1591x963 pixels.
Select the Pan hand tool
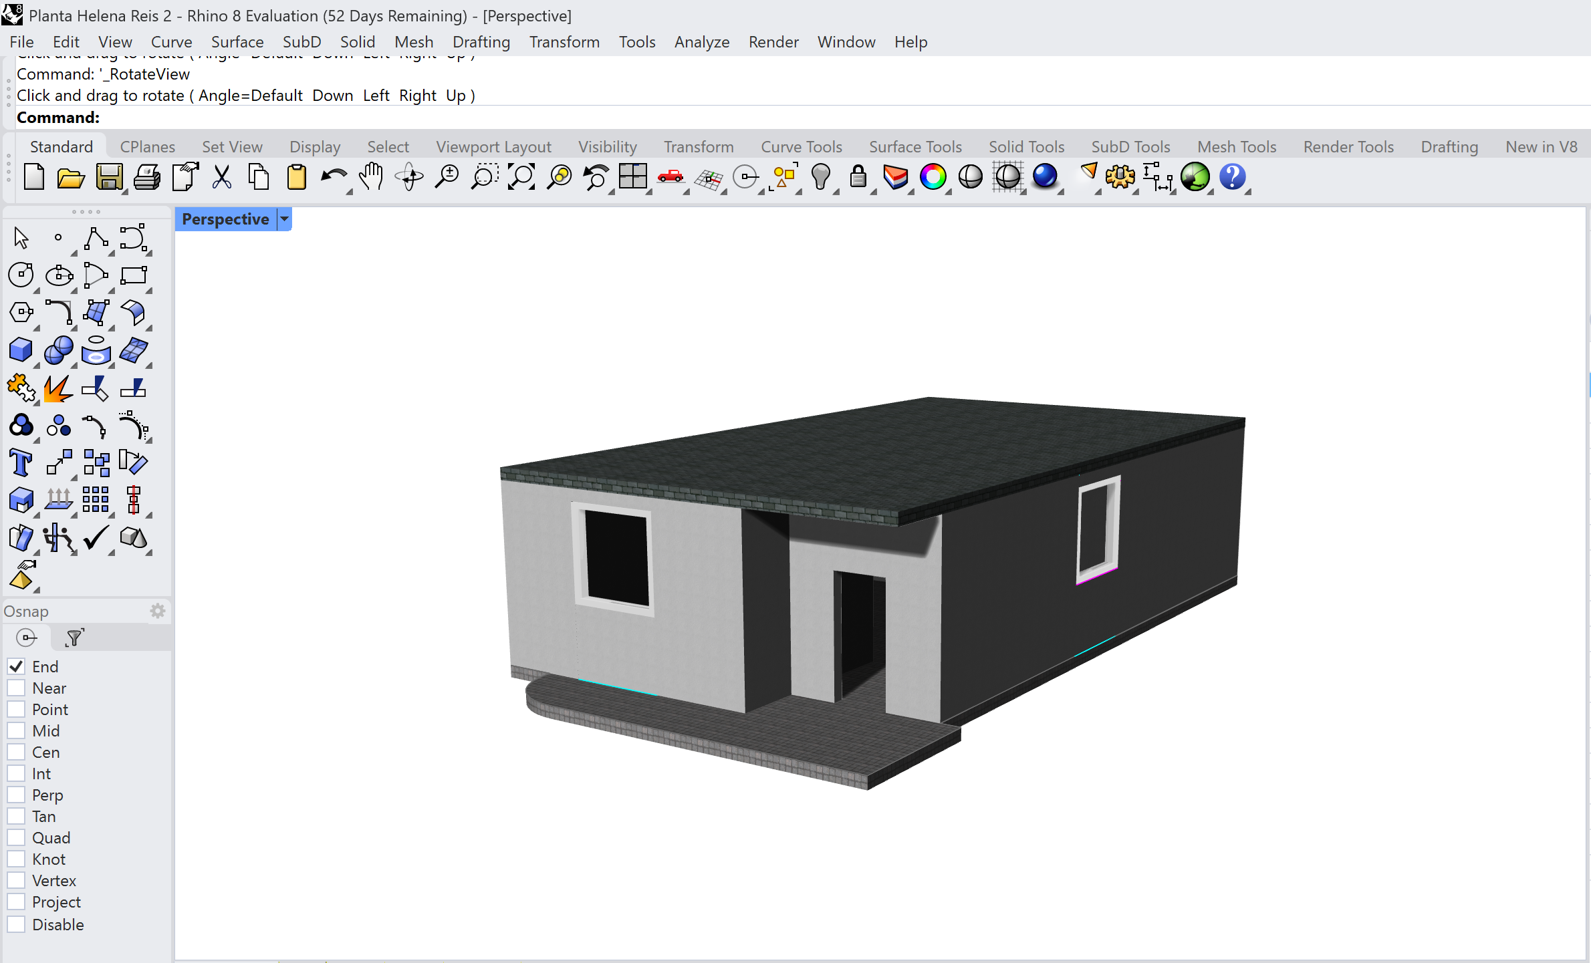tap(371, 178)
